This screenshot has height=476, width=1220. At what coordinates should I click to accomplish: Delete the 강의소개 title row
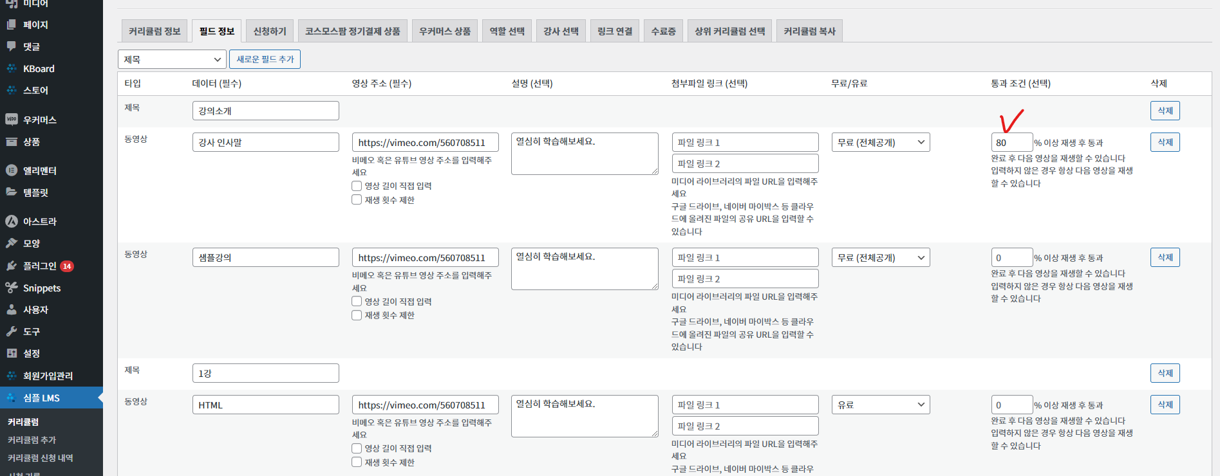(x=1165, y=111)
